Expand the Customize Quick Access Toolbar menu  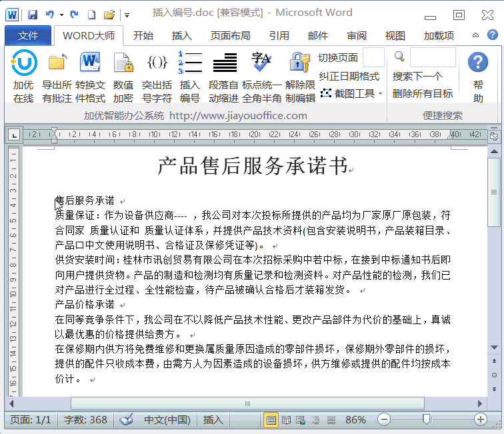point(127,15)
